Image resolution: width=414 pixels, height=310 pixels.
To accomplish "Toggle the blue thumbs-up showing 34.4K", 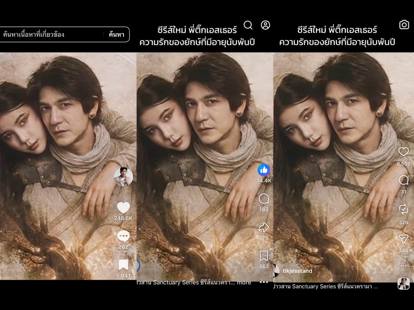I will click(x=264, y=169).
